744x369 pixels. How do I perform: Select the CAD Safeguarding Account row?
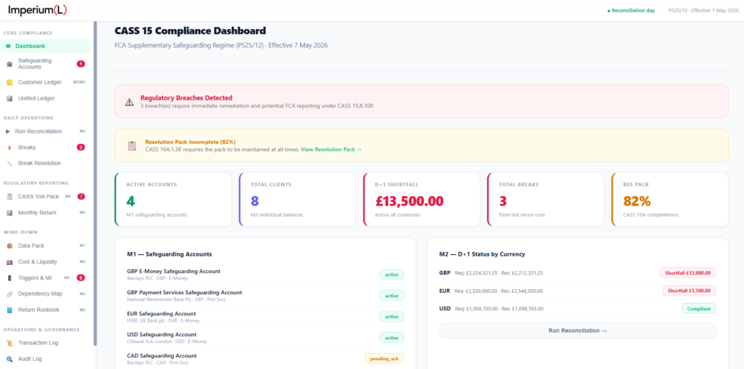(x=266, y=359)
